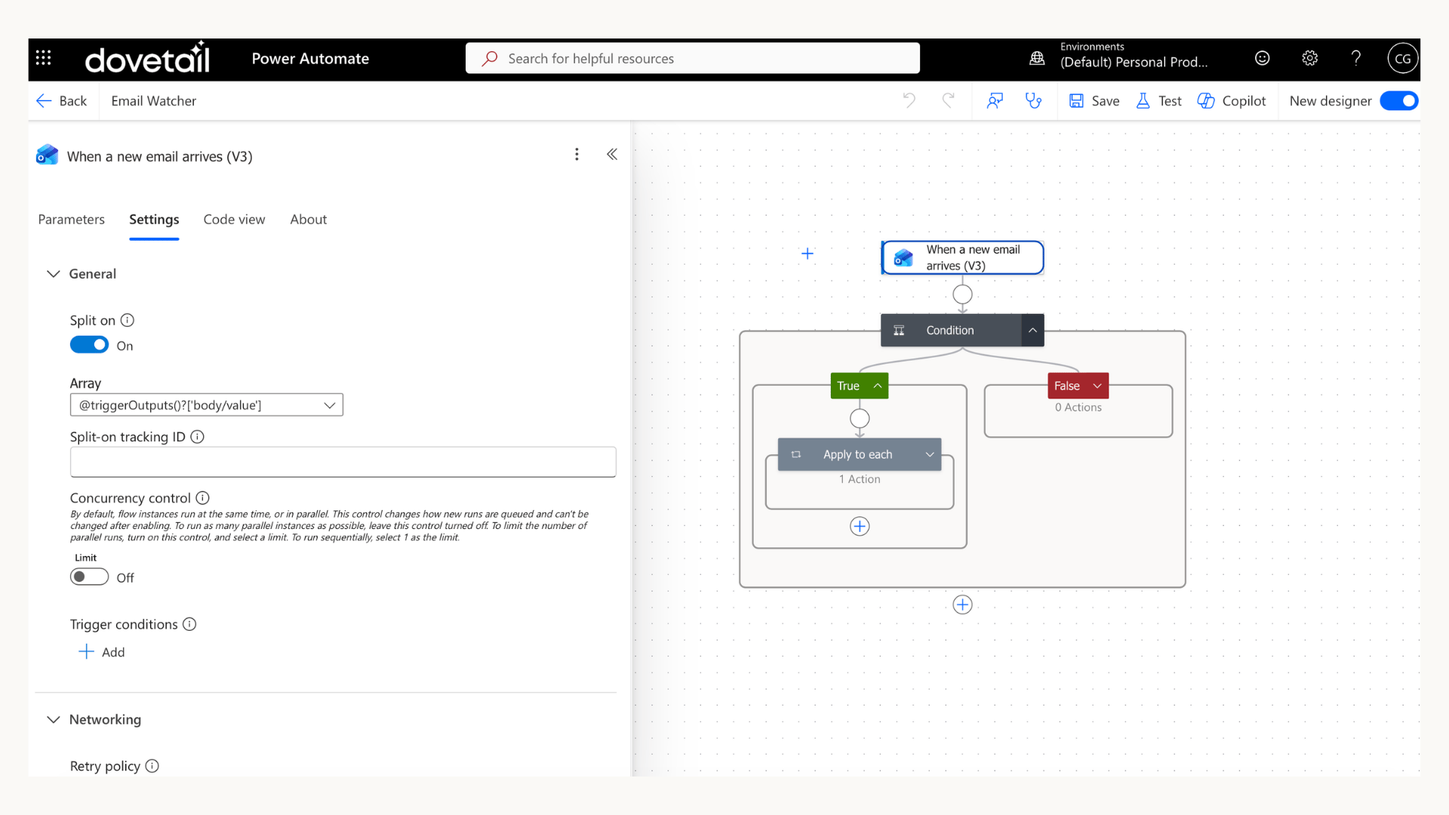The width and height of the screenshot is (1449, 815).
Task: Focus the Search for helpful resources box
Action: (x=692, y=58)
